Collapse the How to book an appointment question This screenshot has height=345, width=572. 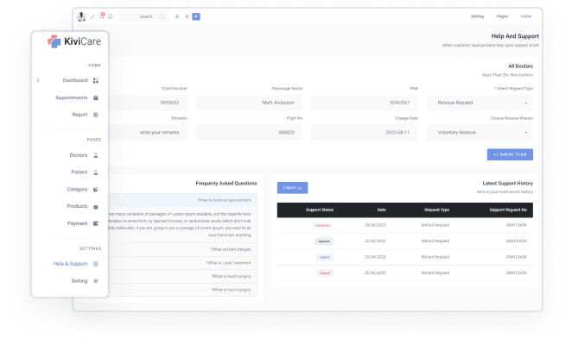click(x=182, y=200)
